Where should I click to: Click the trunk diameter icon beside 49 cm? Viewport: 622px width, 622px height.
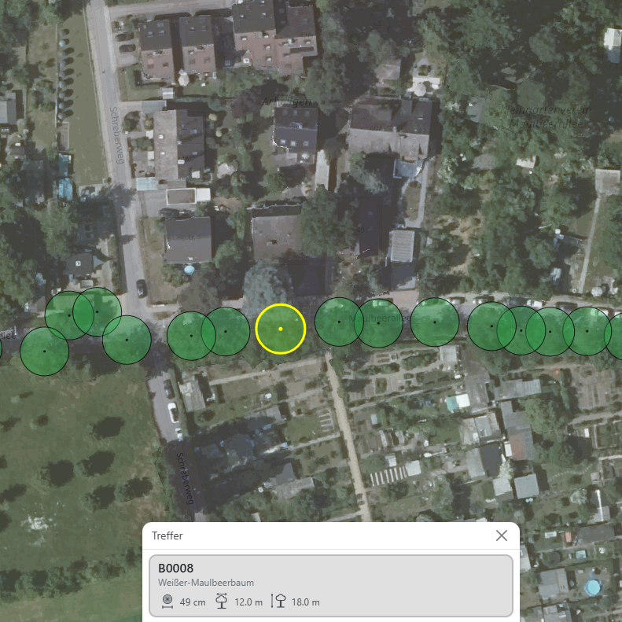coord(167,602)
